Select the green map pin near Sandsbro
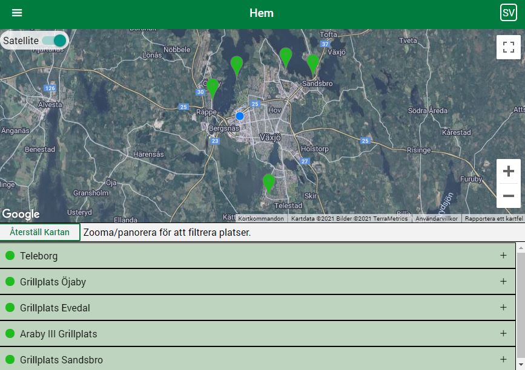Image resolution: width=525 pixels, height=370 pixels. pos(312,63)
